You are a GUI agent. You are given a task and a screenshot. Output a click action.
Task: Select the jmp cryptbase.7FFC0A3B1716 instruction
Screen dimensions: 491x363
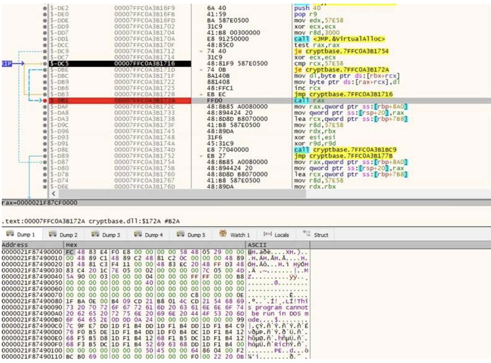(x=343, y=94)
